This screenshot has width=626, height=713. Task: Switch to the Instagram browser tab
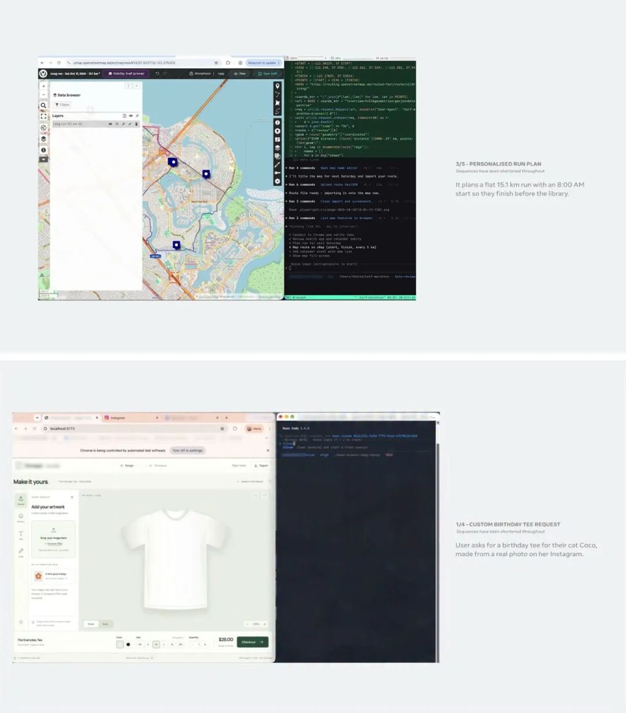[131, 418]
